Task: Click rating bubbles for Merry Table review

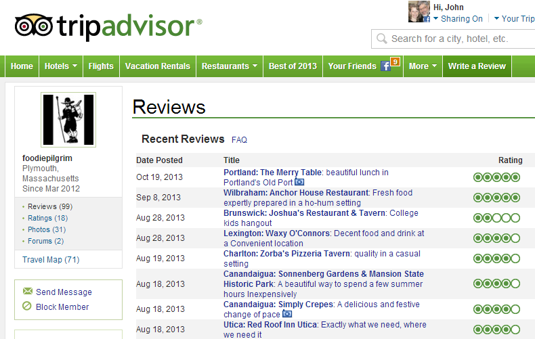Action: click(496, 177)
